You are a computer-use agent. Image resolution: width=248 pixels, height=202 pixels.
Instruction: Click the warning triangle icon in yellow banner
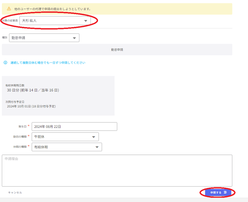[9, 9]
